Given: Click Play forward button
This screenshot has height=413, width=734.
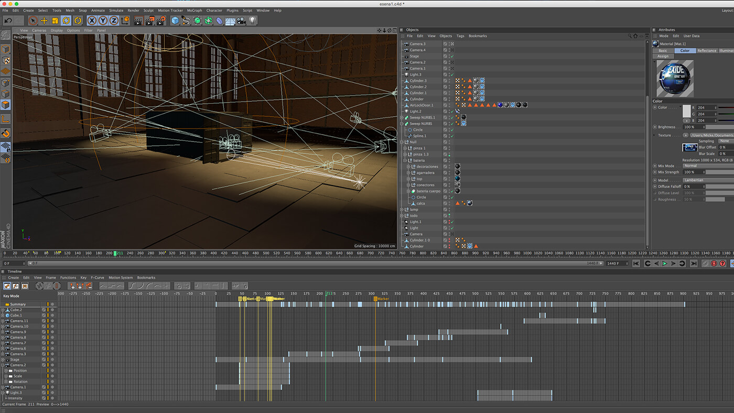Looking at the screenshot, I should coord(665,264).
